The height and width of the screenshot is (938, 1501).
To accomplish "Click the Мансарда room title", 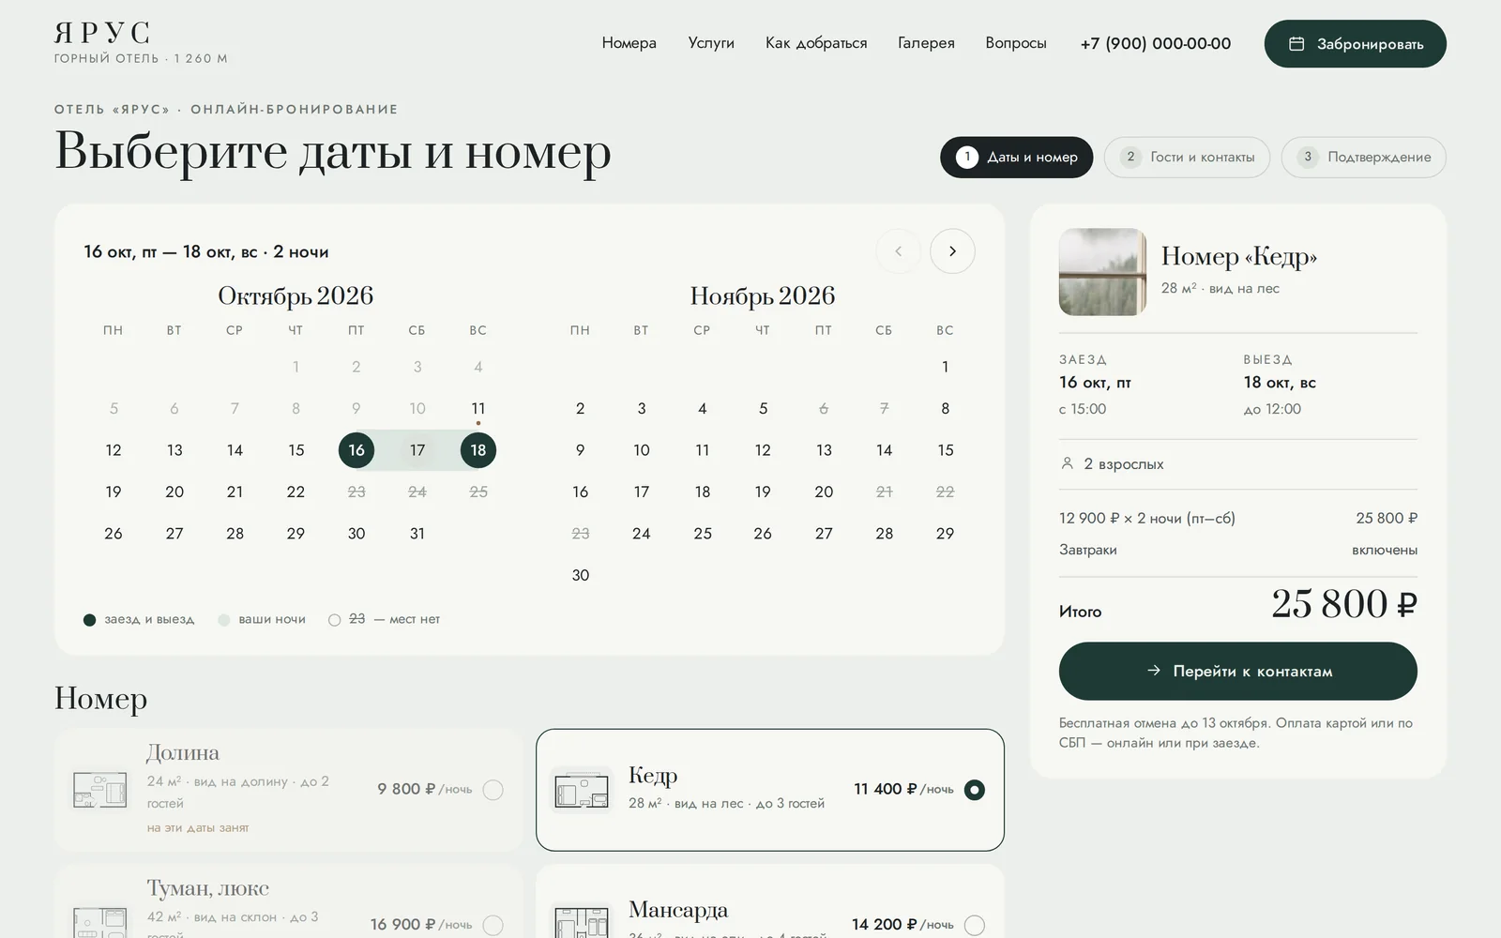I will click(x=678, y=910).
